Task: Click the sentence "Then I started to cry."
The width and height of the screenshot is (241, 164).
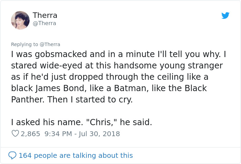Action: coord(91,99)
